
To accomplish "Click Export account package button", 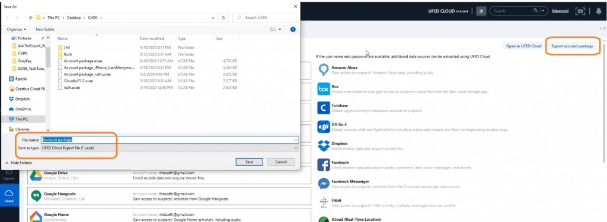I will click(x=572, y=46).
